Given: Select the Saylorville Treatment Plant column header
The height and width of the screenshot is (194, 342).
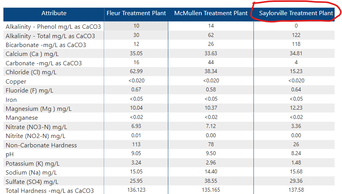Looking at the screenshot, I should point(296,13).
